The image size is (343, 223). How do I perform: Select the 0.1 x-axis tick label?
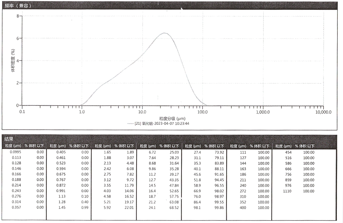22,112
